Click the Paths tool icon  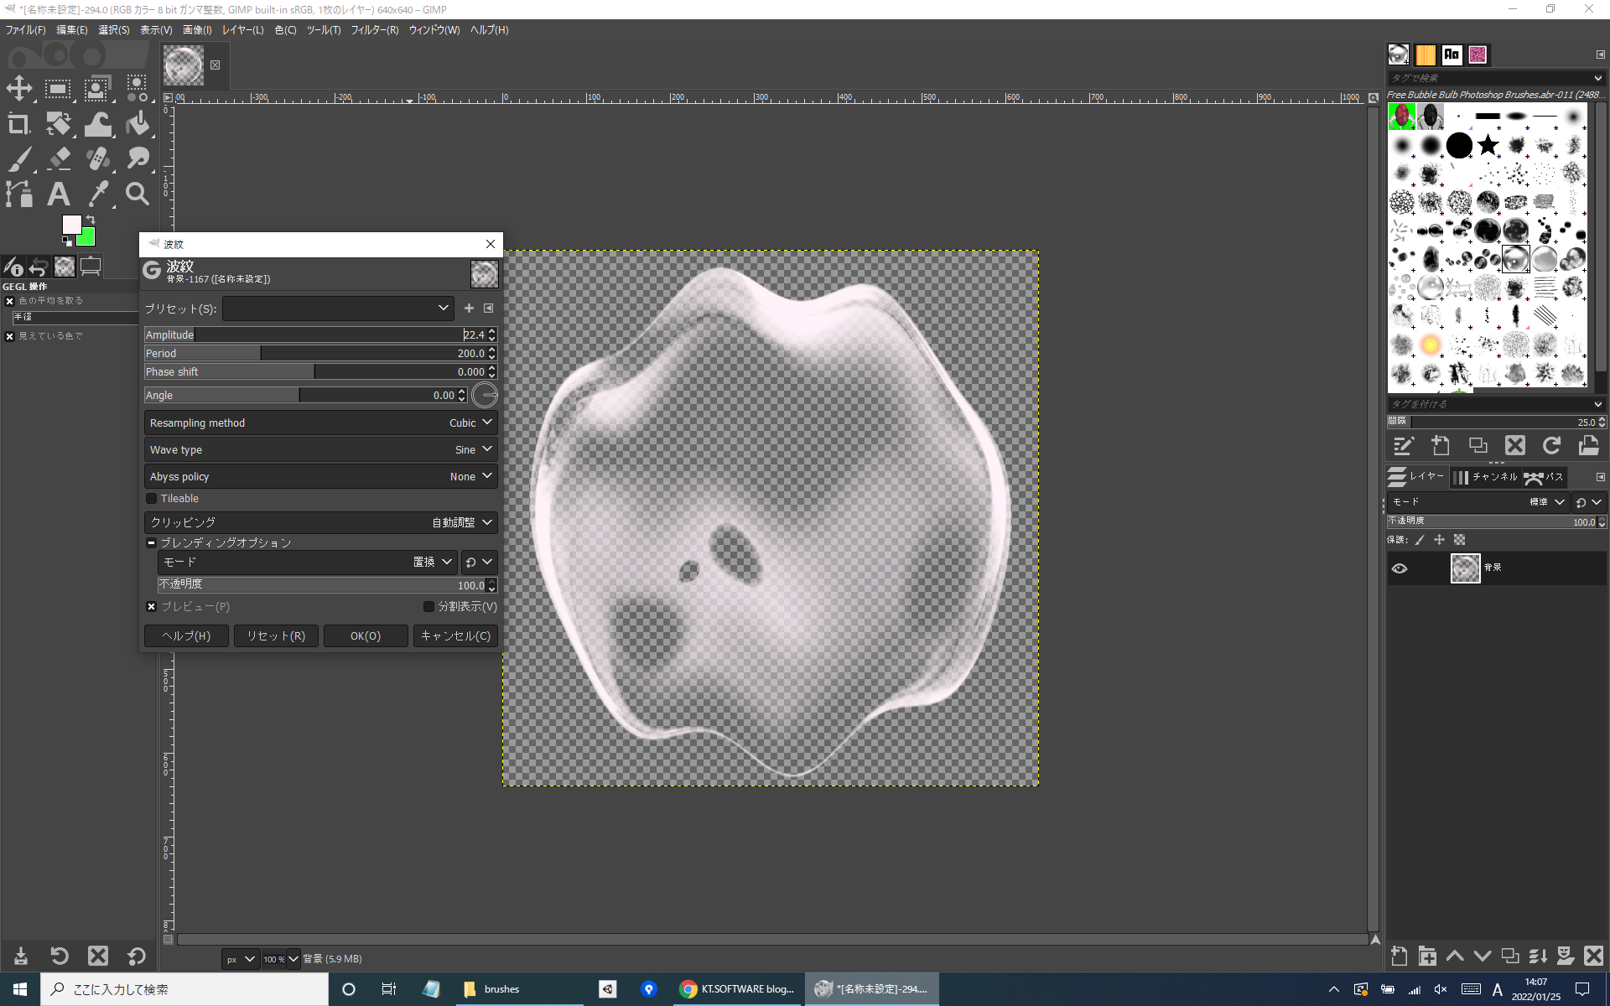pos(19,194)
